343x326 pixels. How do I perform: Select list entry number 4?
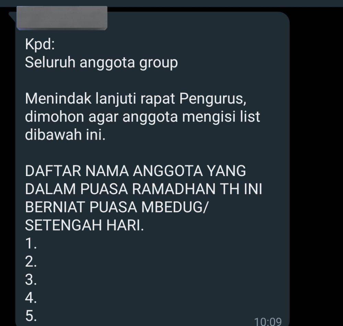pos(31,298)
